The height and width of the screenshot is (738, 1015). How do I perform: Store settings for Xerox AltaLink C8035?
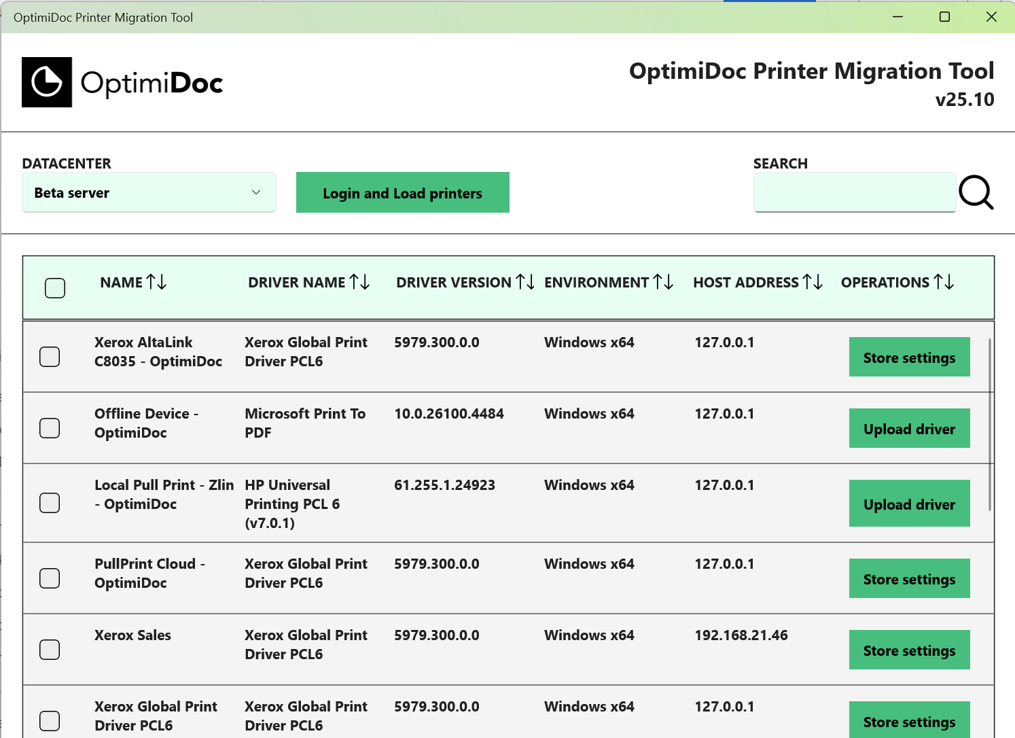909,357
